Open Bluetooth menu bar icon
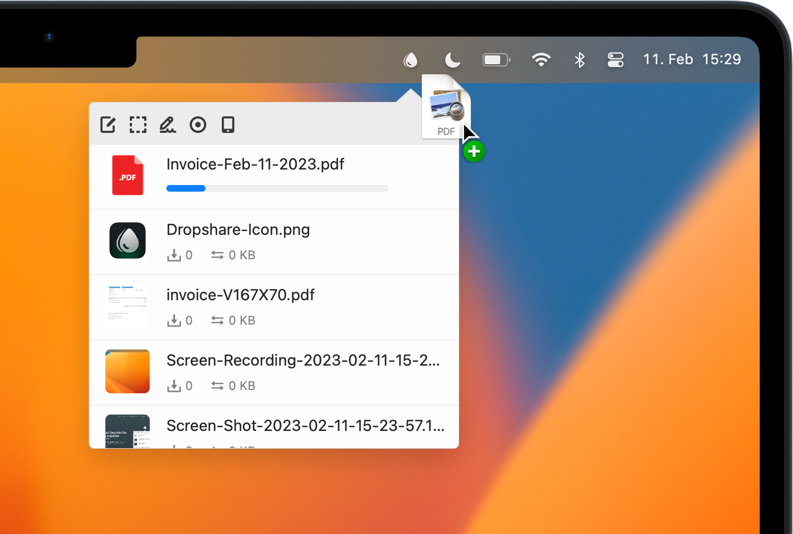 (579, 60)
